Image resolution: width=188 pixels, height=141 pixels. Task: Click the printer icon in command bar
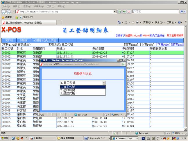click(x=137, y=22)
